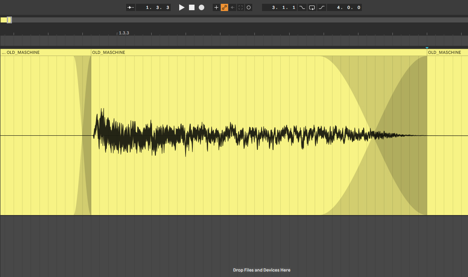The width and height of the screenshot is (468, 277).
Task: Toggle the Punch-In switch
Action: pyautogui.click(x=302, y=8)
